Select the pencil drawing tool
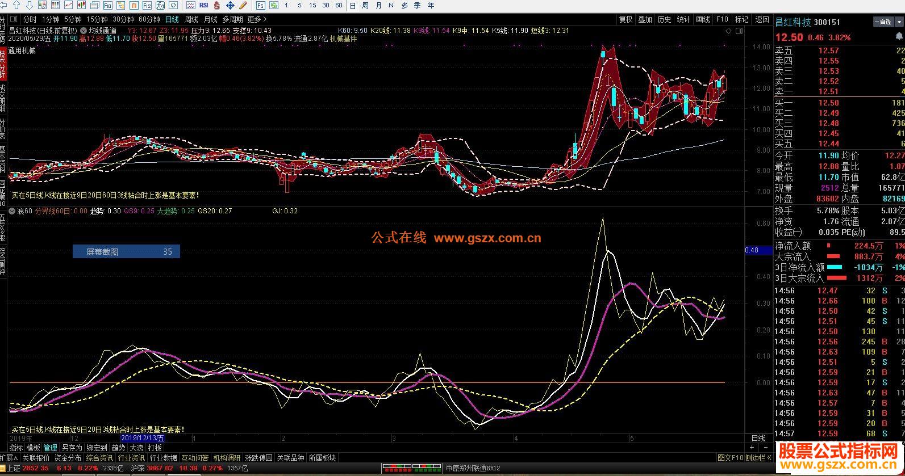Image resolution: width=905 pixels, height=476 pixels. pos(243,5)
